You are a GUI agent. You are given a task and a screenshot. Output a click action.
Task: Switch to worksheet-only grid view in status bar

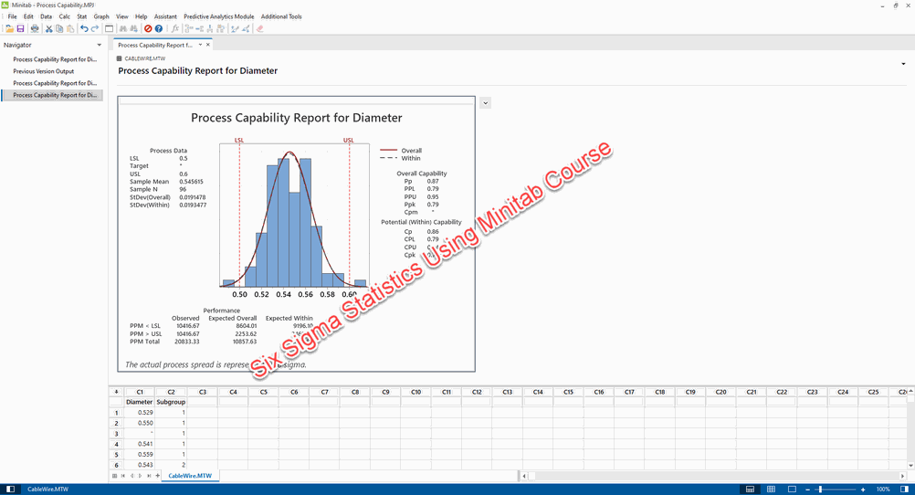tap(771, 490)
